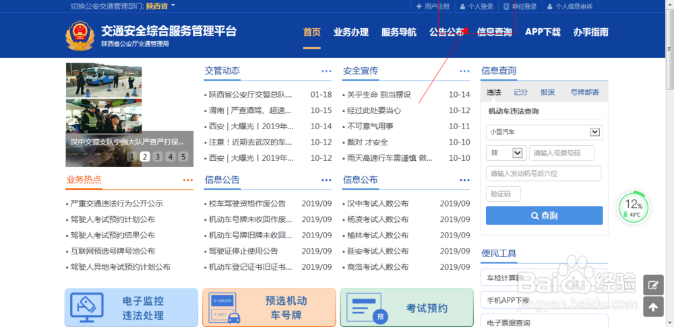The height and width of the screenshot is (327, 674).
Task: Open 公告公布 navigation item
Action: [447, 32]
